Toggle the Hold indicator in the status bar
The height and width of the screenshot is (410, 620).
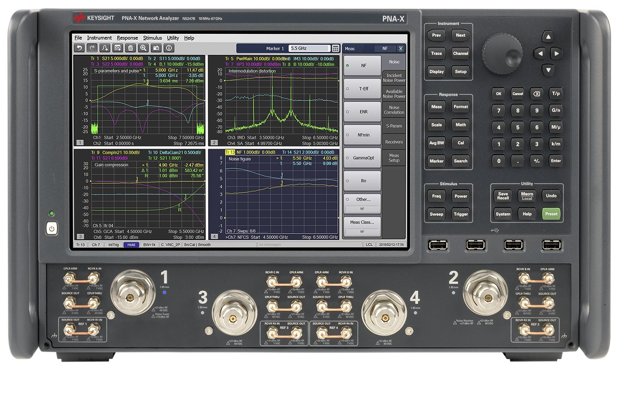pos(131,245)
